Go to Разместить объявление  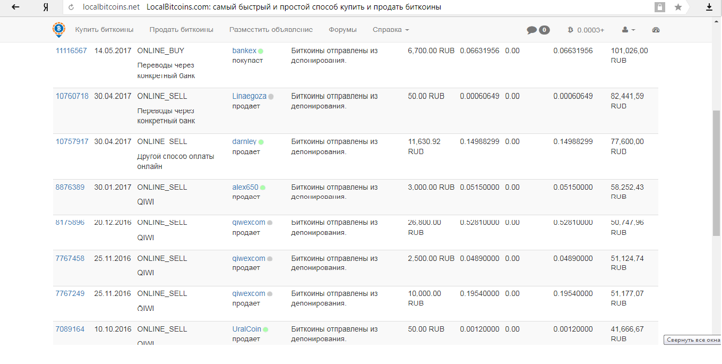[x=271, y=30]
